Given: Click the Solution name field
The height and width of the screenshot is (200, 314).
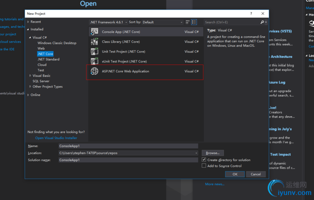Looking at the screenshot, I should coord(128,160).
